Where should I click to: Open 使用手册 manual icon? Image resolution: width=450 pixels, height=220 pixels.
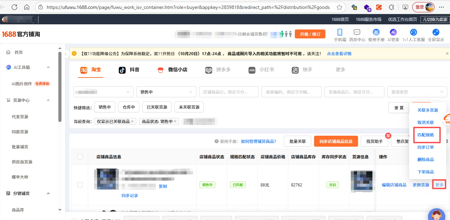(376, 32)
